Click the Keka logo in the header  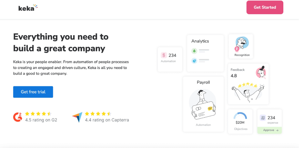pyautogui.click(x=28, y=8)
